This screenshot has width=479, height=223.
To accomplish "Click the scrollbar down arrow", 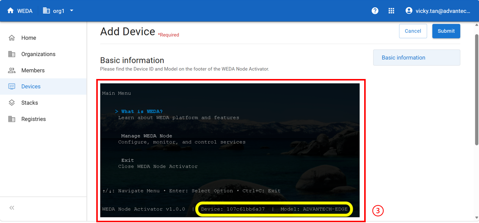I will click(477, 218).
